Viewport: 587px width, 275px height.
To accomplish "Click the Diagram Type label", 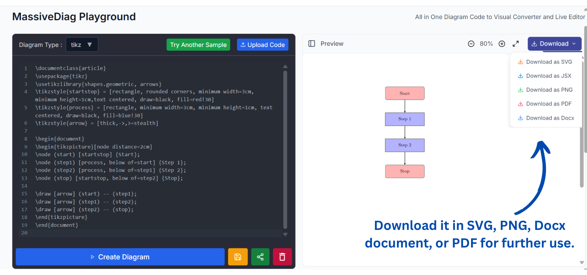I will (40, 45).
